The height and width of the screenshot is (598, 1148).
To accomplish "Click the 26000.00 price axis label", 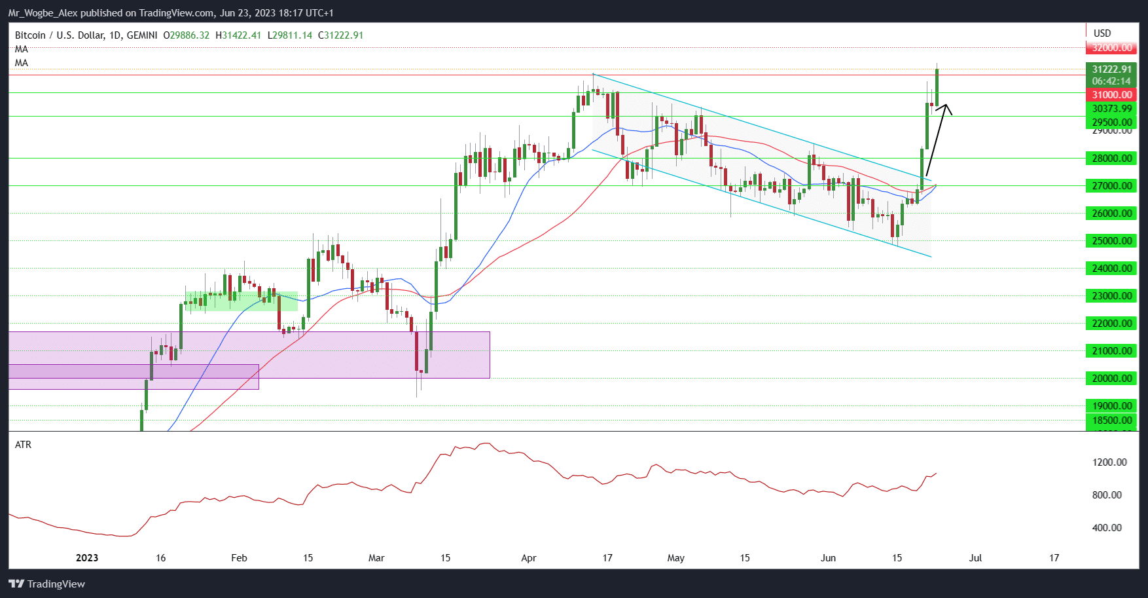I will pyautogui.click(x=1112, y=214).
